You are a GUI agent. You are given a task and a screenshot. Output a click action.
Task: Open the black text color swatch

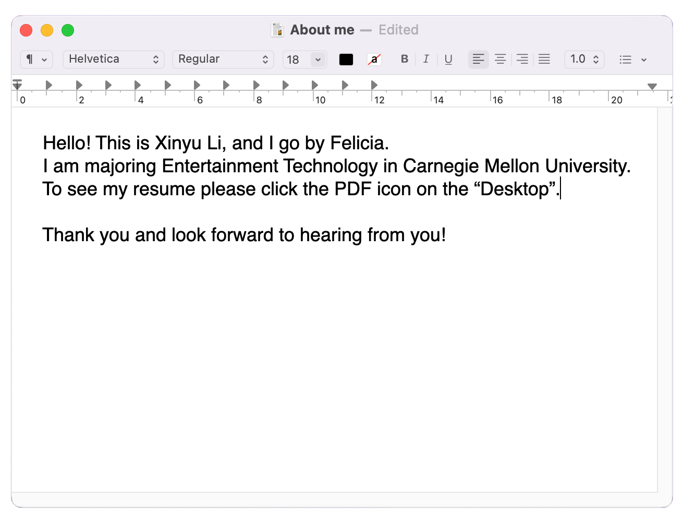[346, 60]
